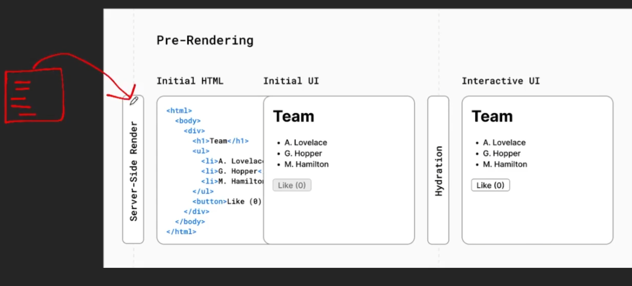The image size is (632, 286).
Task: Select the Initial UI label
Action: coord(291,81)
